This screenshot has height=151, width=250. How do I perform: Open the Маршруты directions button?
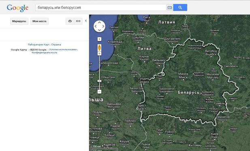click(19, 21)
